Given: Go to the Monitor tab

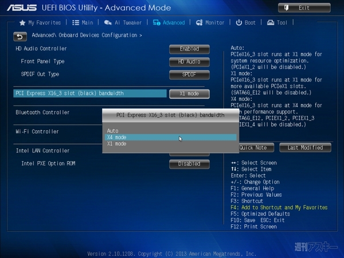Looking at the screenshot, I should tap(215, 22).
